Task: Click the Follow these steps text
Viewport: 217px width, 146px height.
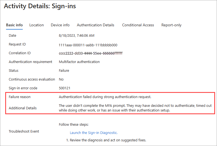Action: tap(73, 125)
